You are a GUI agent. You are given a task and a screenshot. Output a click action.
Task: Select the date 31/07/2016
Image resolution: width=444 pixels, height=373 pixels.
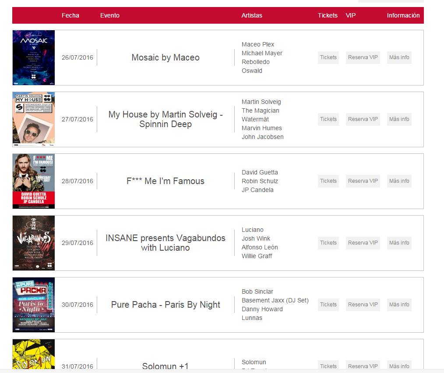[78, 366]
